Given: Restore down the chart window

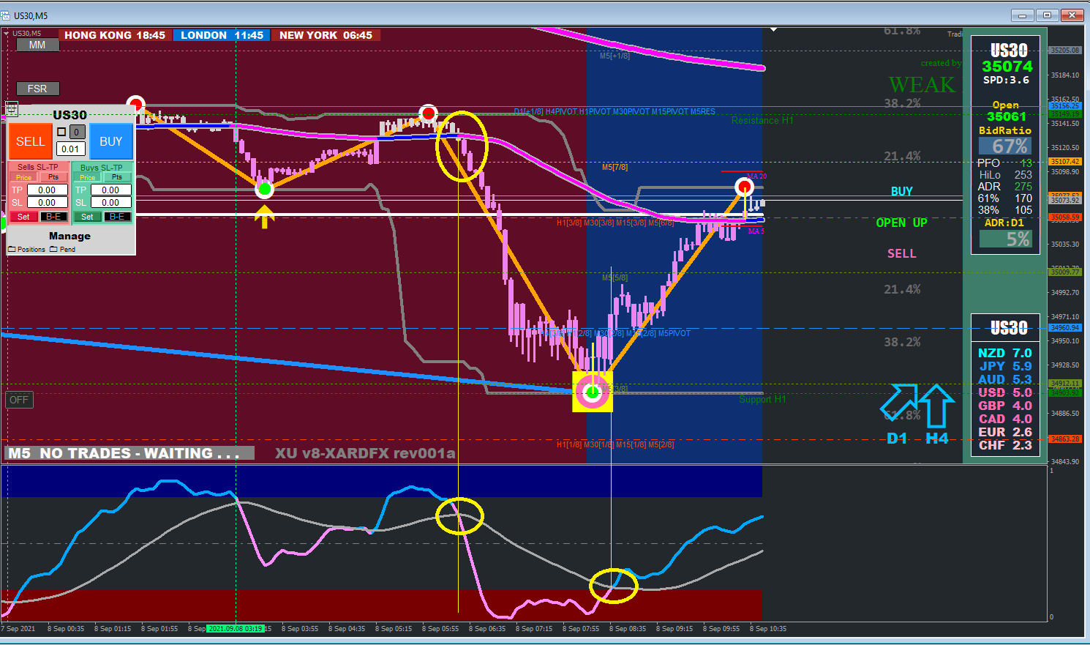Looking at the screenshot, I should pyautogui.click(x=1048, y=15).
